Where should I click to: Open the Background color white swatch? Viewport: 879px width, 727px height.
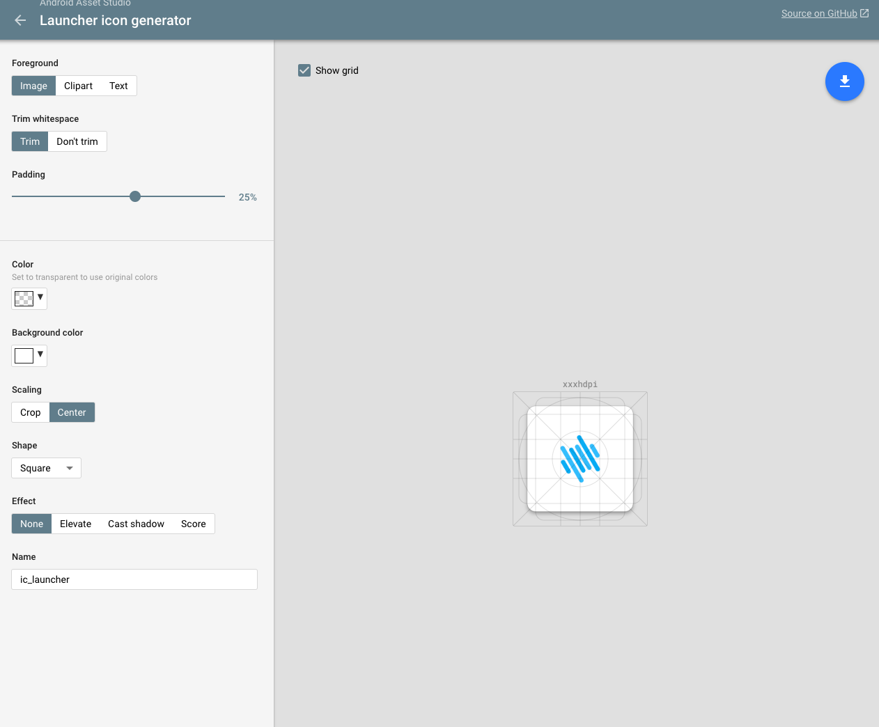[24, 356]
